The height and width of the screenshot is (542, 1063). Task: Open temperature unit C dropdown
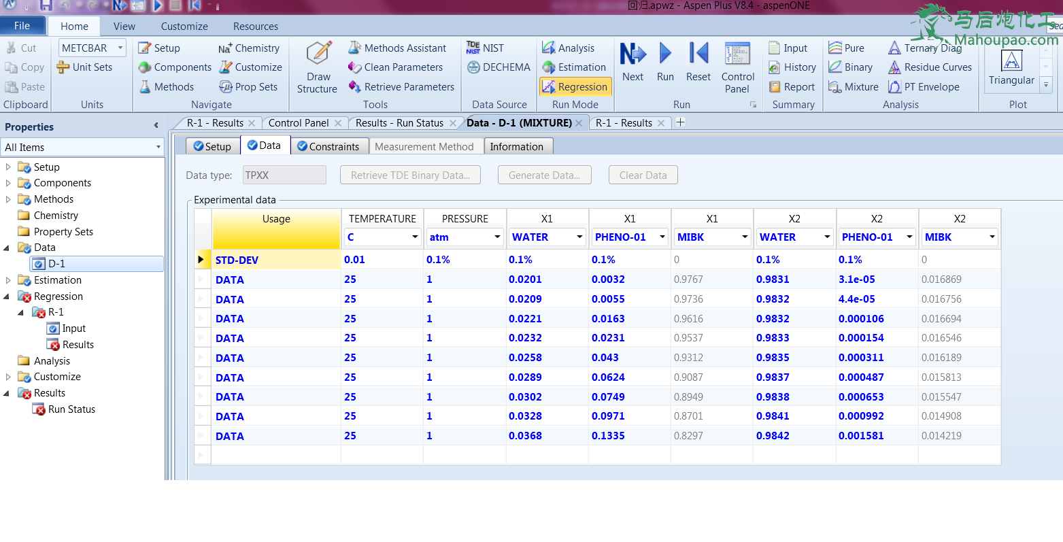click(x=415, y=237)
